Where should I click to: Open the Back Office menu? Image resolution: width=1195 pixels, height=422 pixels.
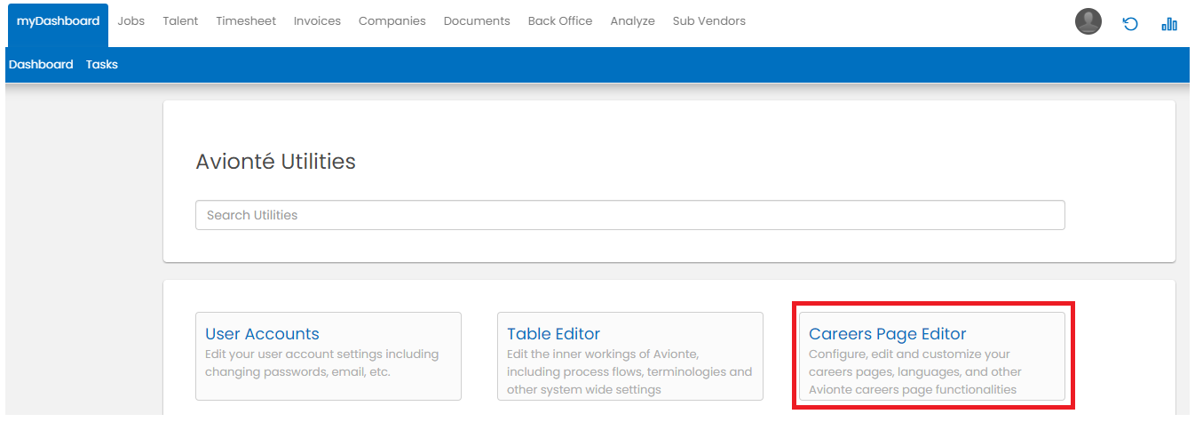point(560,20)
